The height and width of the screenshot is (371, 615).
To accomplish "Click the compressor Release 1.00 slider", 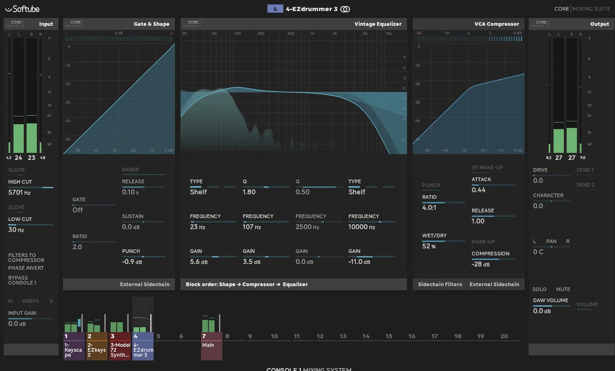I will pos(494,216).
